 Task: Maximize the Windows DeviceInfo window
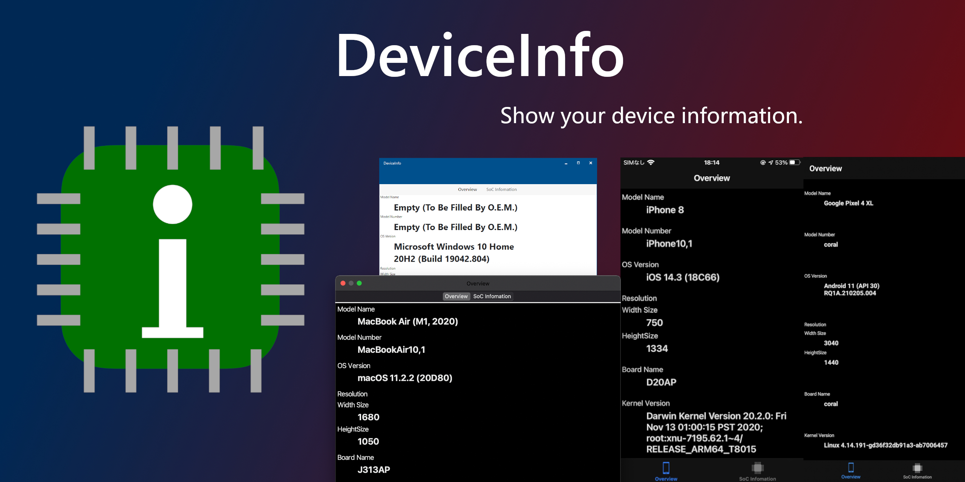pyautogui.click(x=578, y=163)
